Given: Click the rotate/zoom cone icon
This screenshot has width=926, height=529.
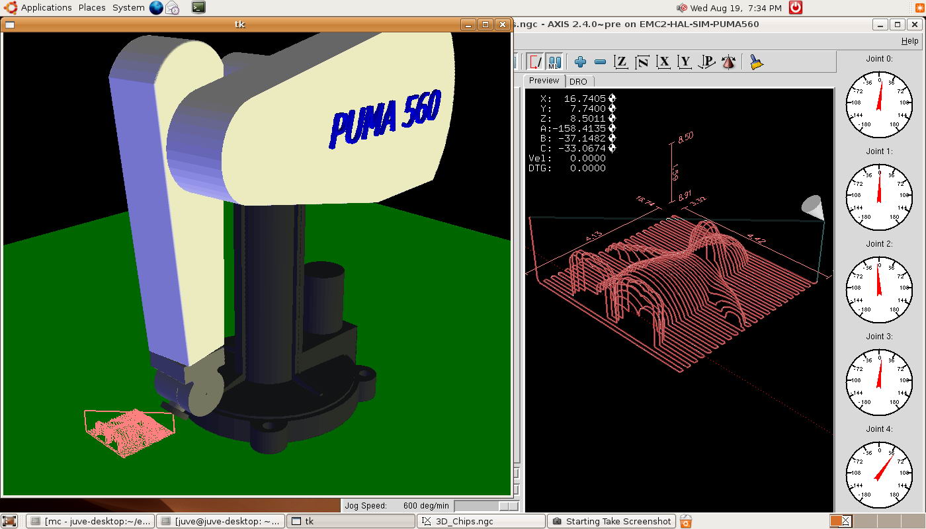Looking at the screenshot, I should click(x=729, y=62).
